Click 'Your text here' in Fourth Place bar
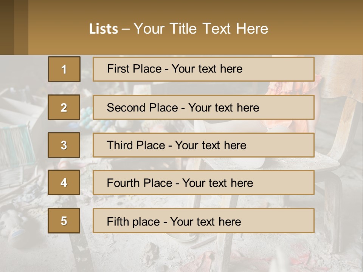Image resolution: width=363 pixels, height=272 pixels. click(x=218, y=183)
